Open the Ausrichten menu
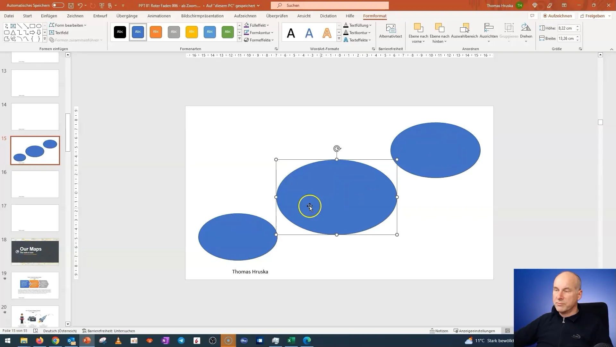 [x=489, y=33]
